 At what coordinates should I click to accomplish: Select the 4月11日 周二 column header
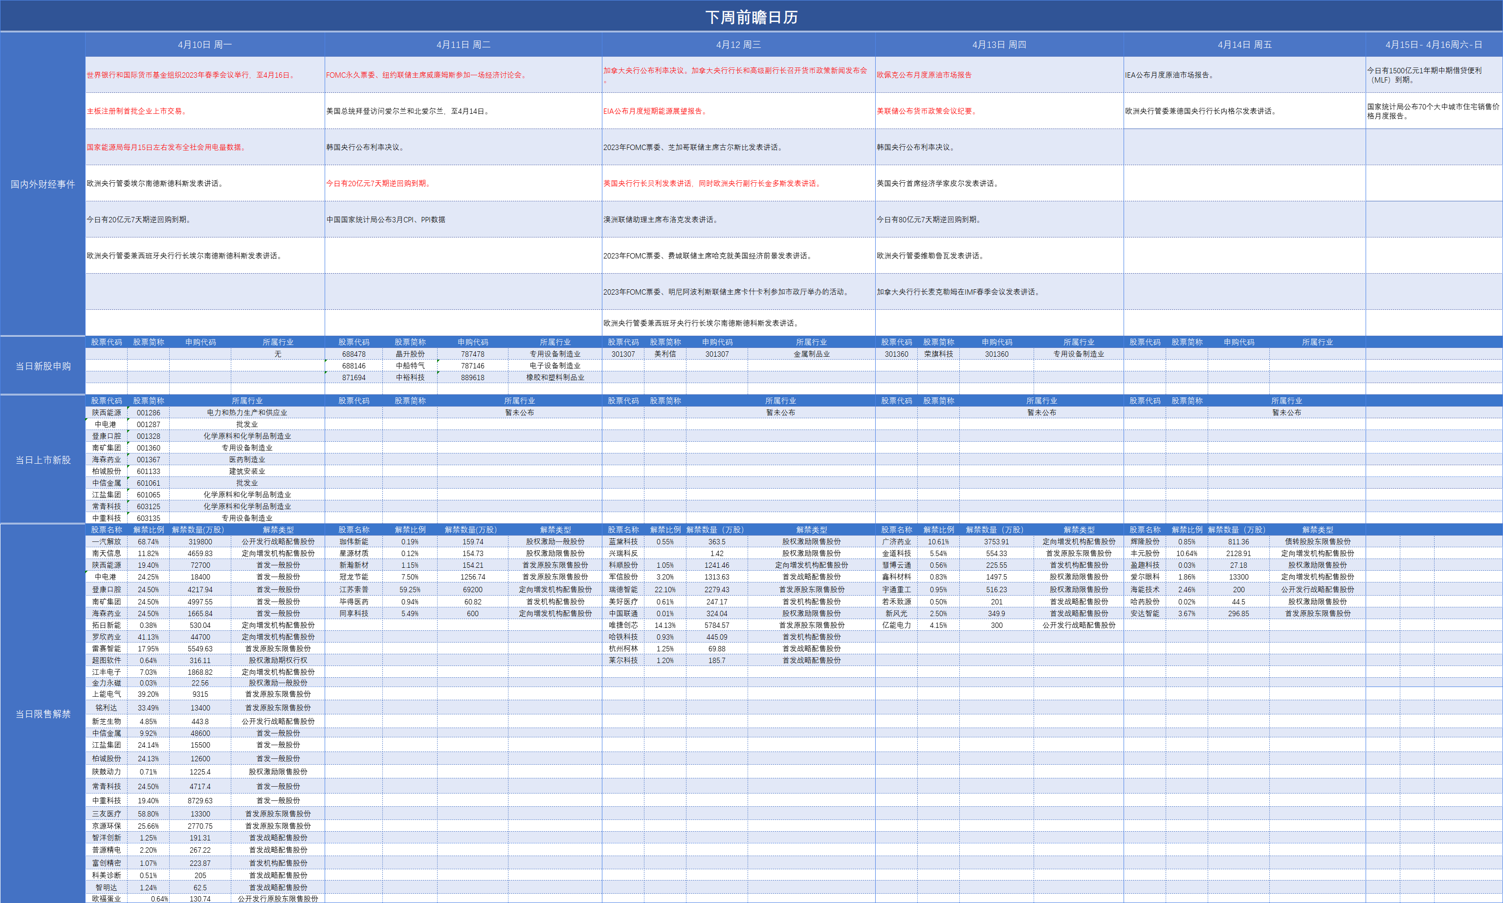tap(463, 44)
